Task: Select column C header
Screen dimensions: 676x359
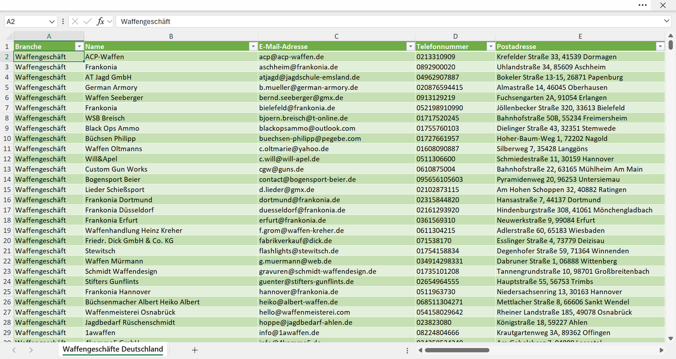Action: click(337, 36)
